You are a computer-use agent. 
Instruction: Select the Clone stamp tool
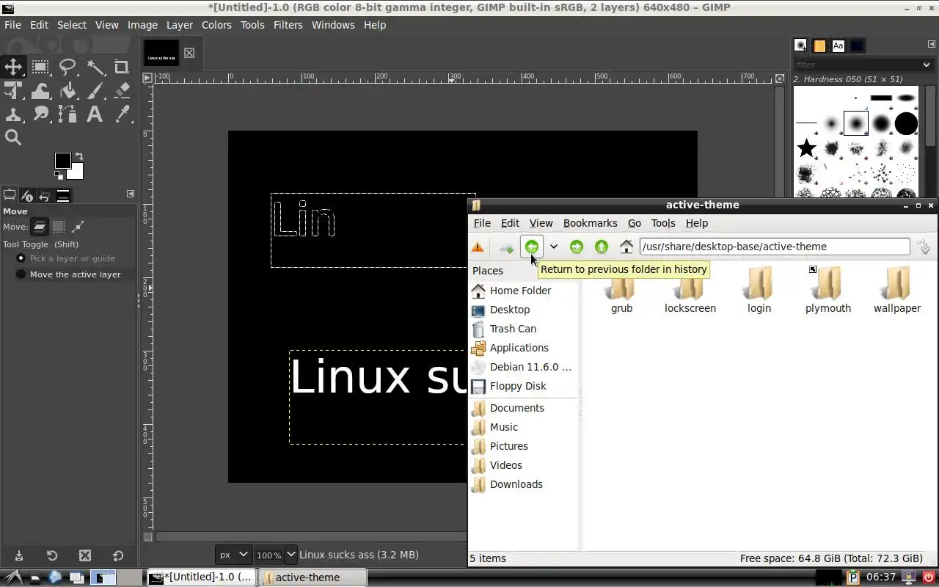13,114
